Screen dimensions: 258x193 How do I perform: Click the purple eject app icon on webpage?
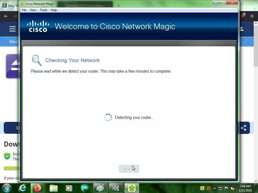point(12,66)
